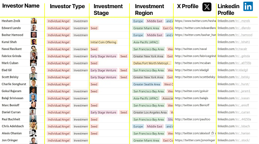Select Europe tag in Bashar Hamood row
Viewport: 259px width, 144px height.
click(138, 35)
